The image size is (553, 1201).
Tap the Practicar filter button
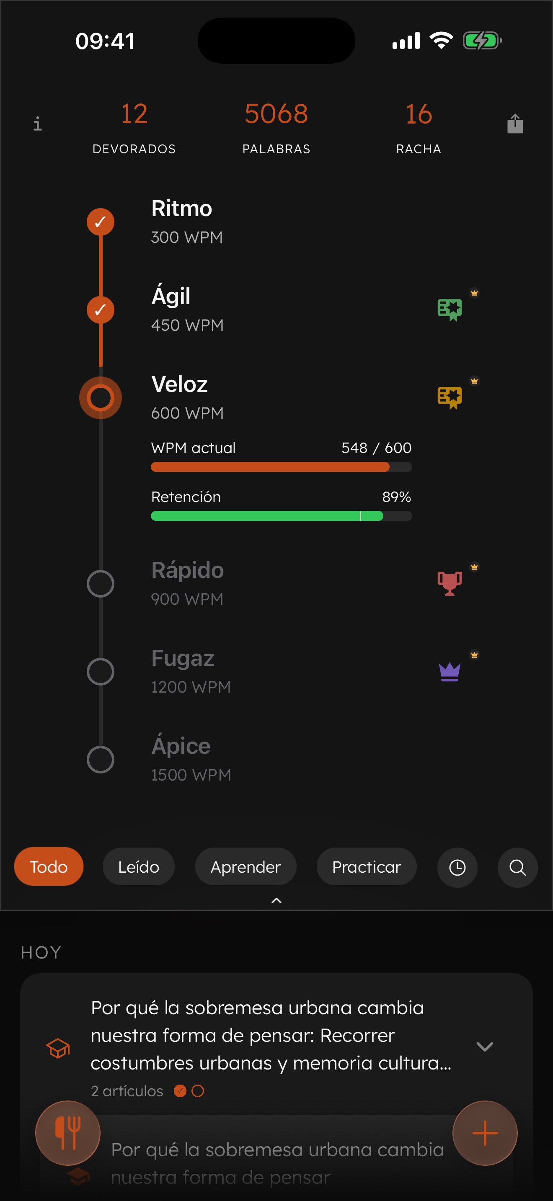(x=366, y=867)
